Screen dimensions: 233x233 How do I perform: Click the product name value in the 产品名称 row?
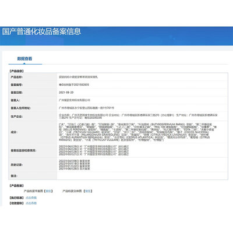[x=78, y=77]
